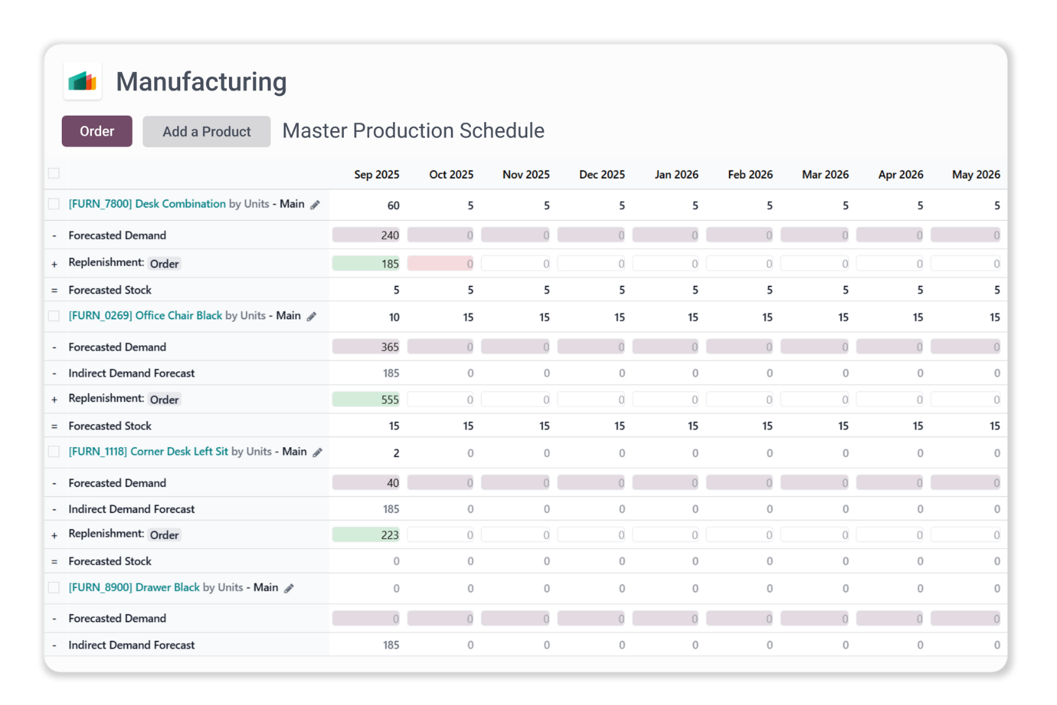Select the Desk Combination row checkbox
The width and height of the screenshot is (1057, 705).
pos(54,204)
